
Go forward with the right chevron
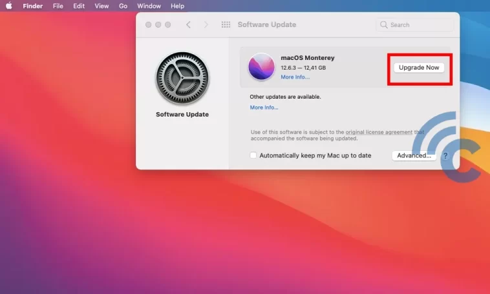coord(206,24)
